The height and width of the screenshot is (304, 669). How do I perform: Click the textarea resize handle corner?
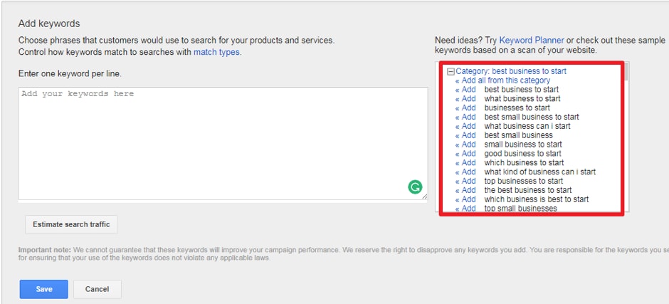point(424,196)
